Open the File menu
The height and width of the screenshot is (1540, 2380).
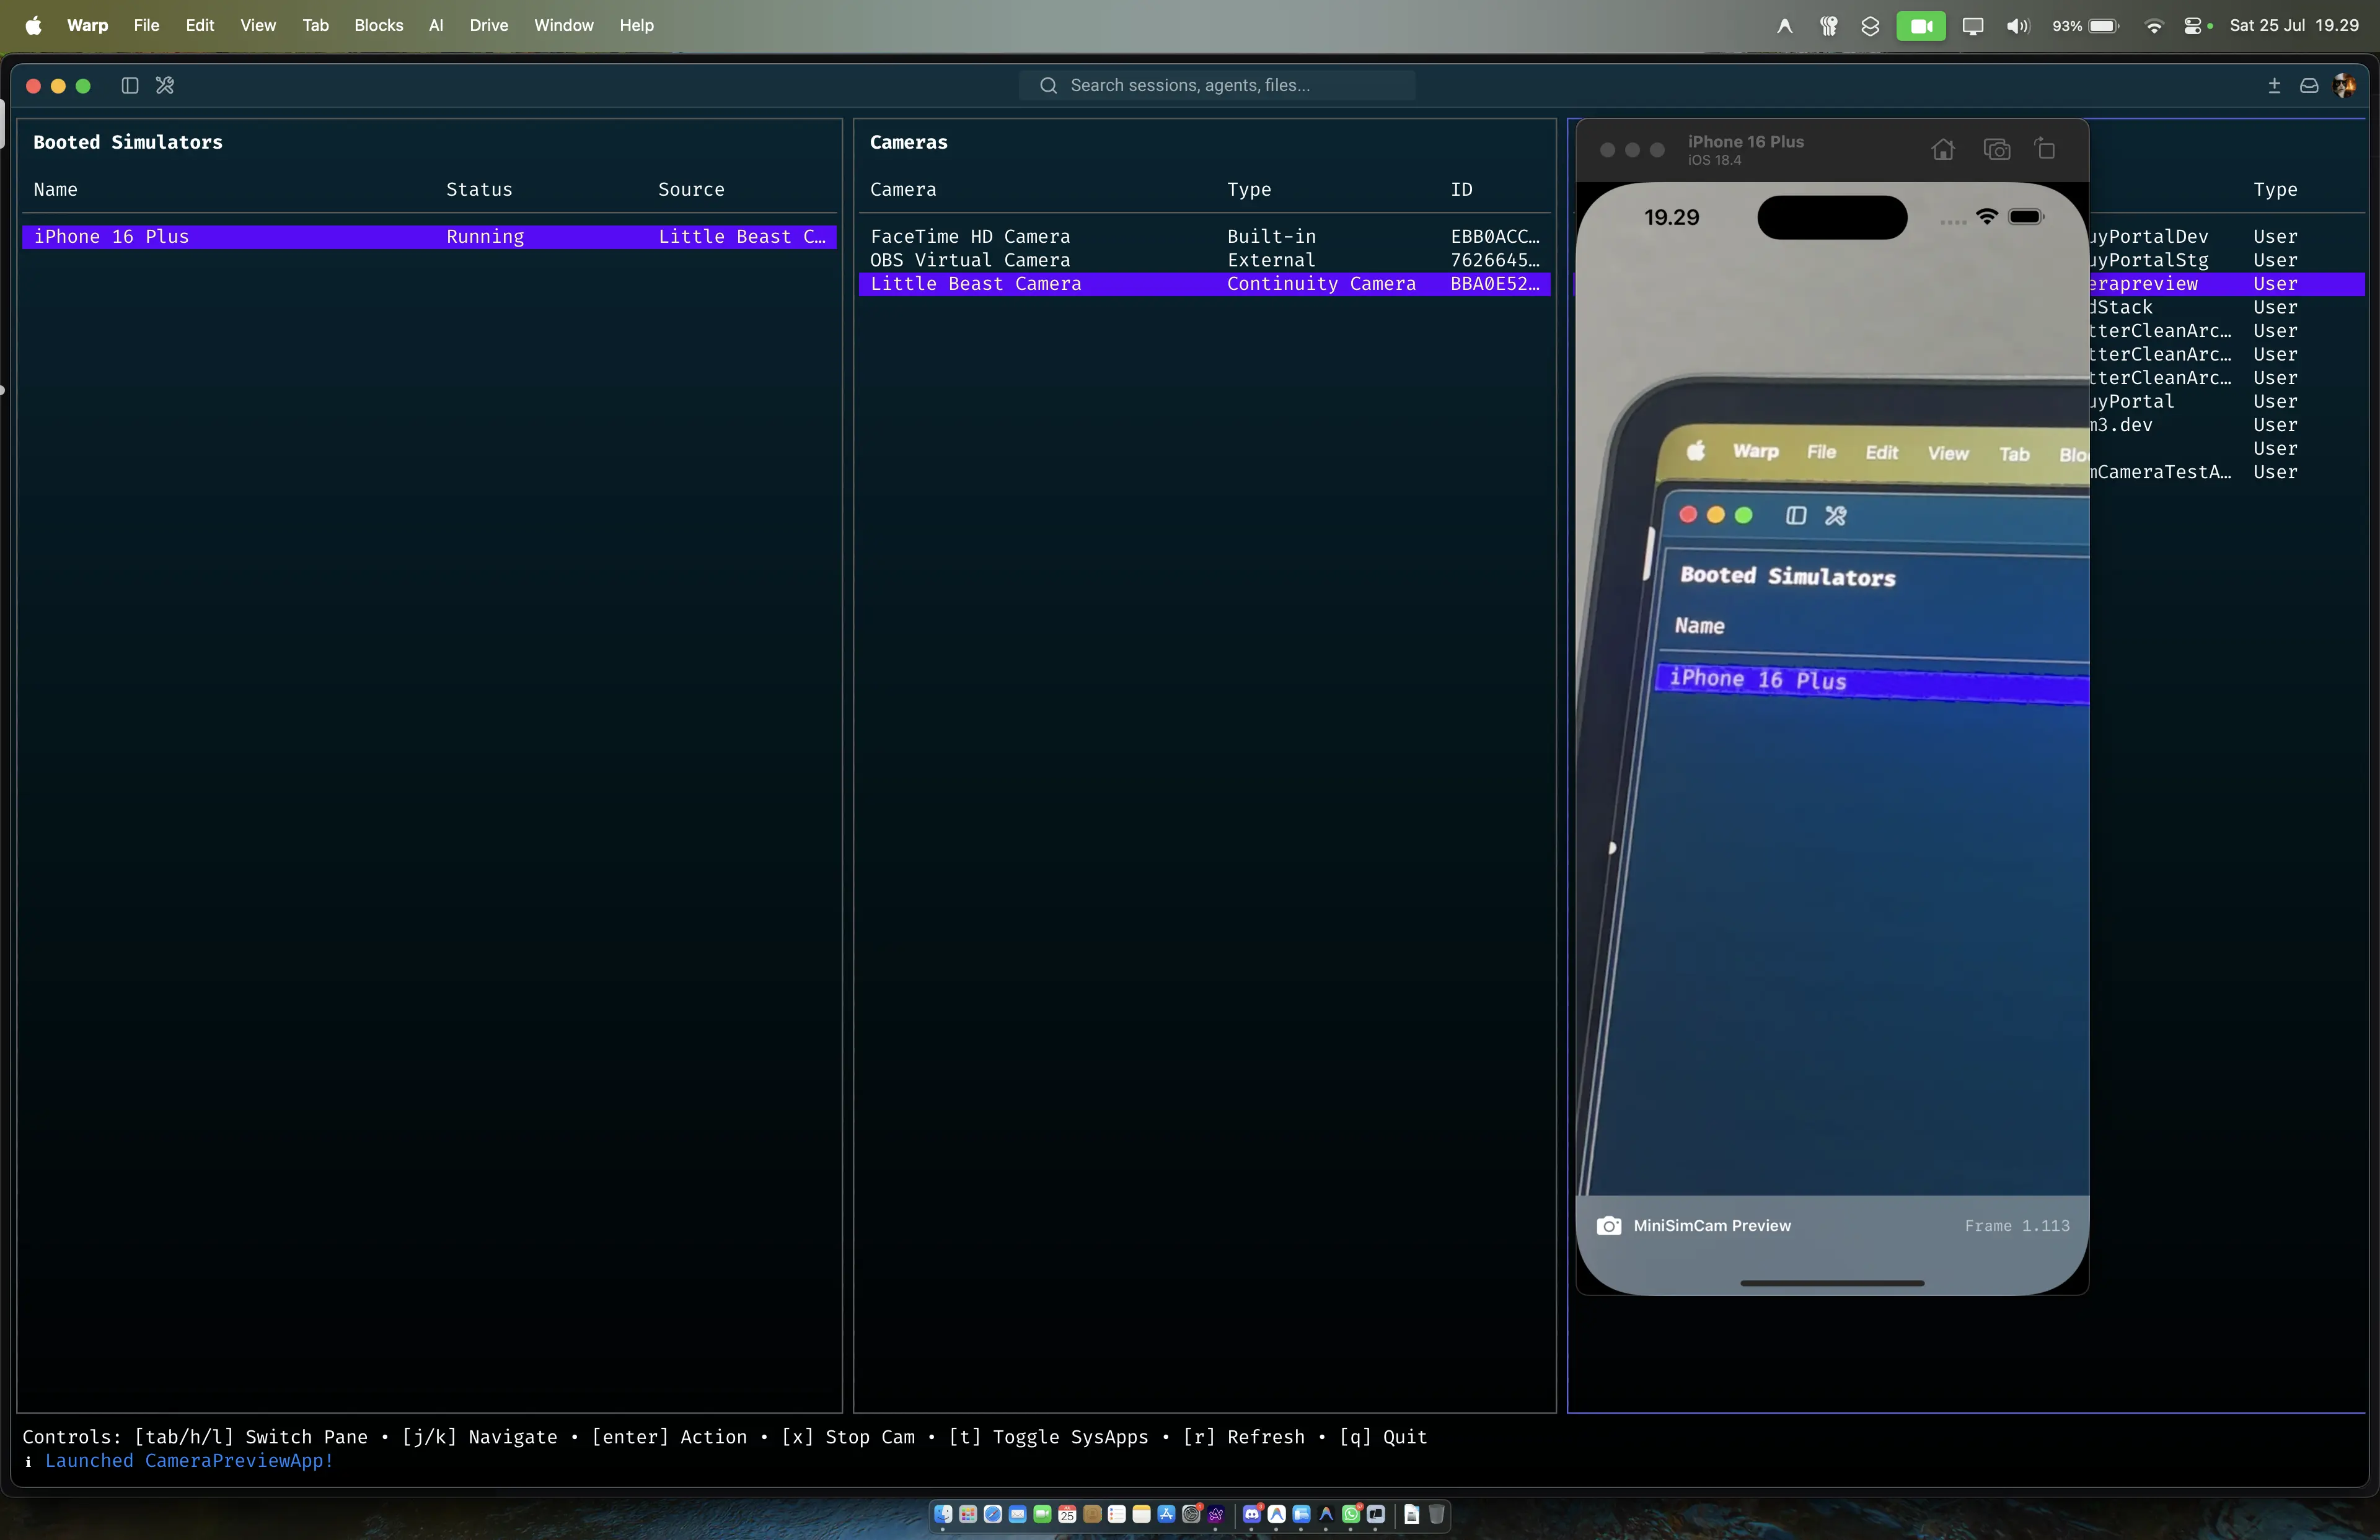point(146,25)
